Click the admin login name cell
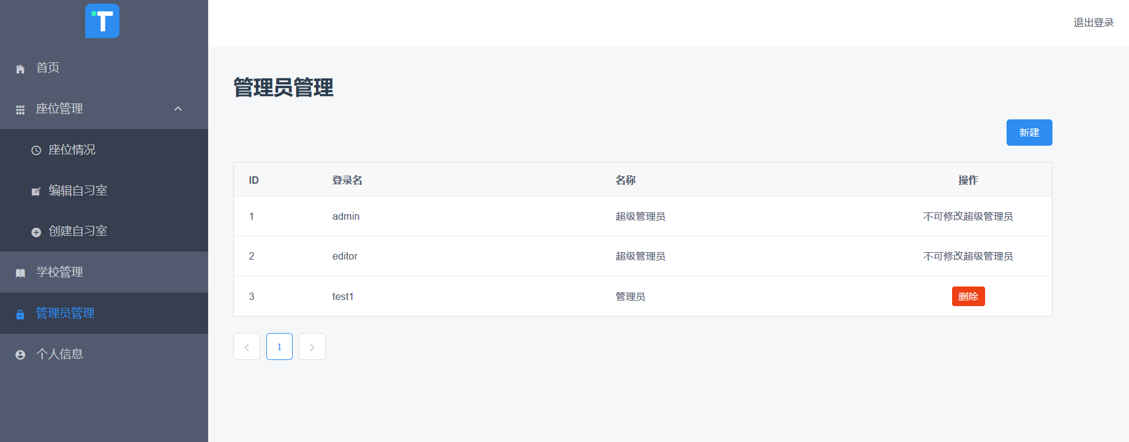The image size is (1129, 442). (x=346, y=216)
